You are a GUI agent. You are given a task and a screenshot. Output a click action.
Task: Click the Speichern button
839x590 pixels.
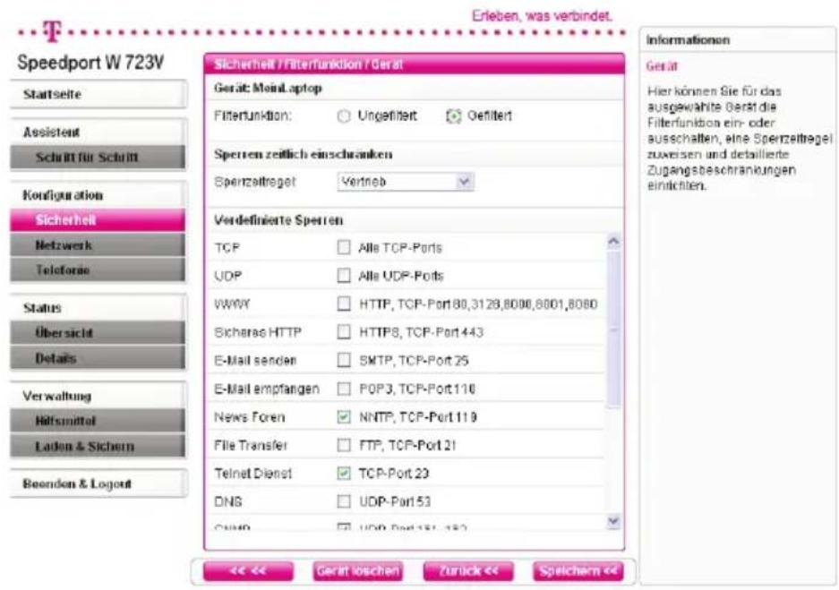pos(578,571)
